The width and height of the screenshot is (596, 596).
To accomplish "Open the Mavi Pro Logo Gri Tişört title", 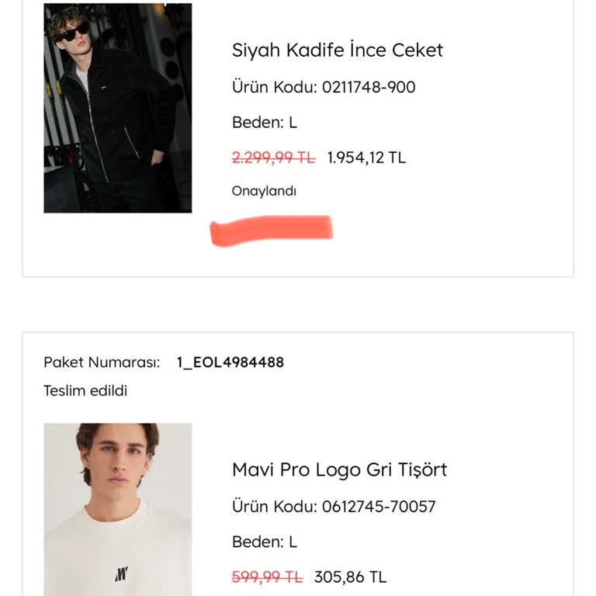I will pos(339,470).
